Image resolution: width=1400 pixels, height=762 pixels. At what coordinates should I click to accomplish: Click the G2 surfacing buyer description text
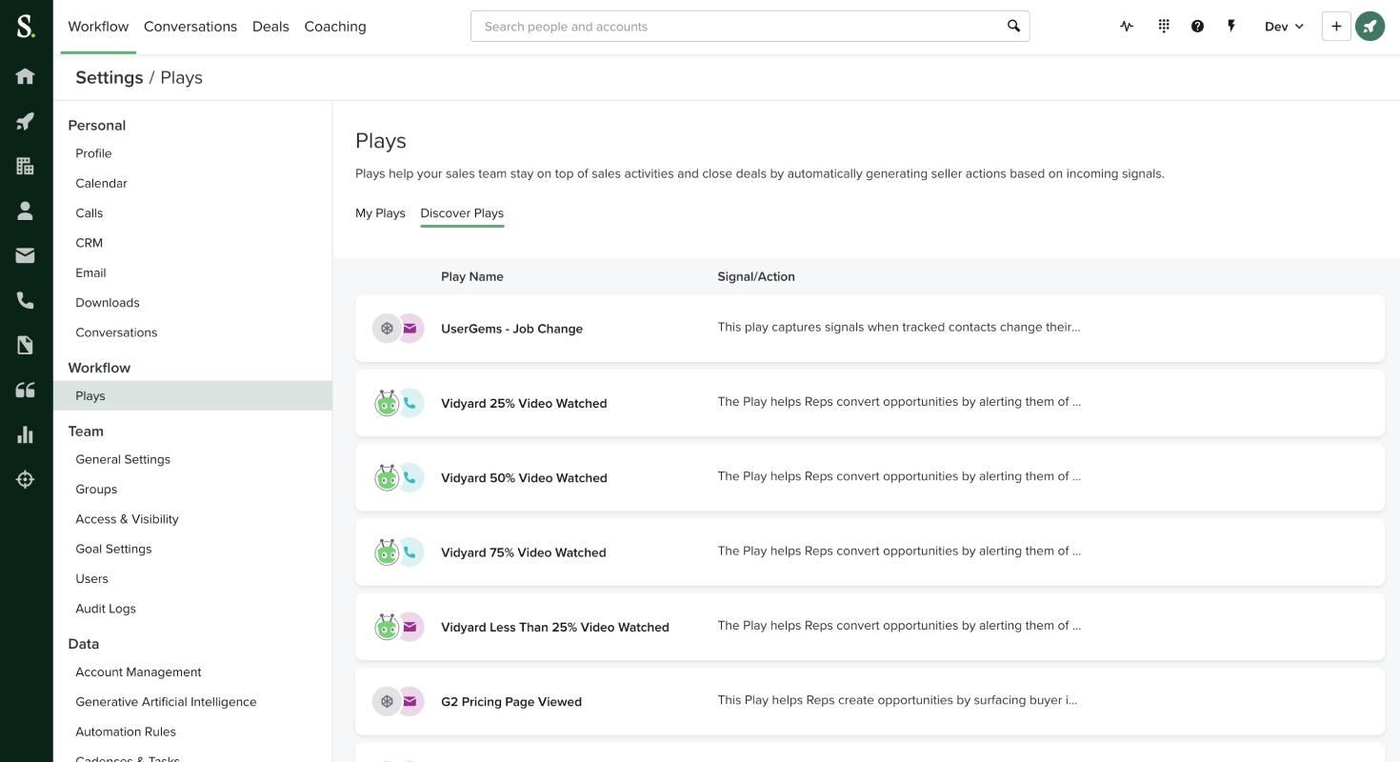click(898, 700)
